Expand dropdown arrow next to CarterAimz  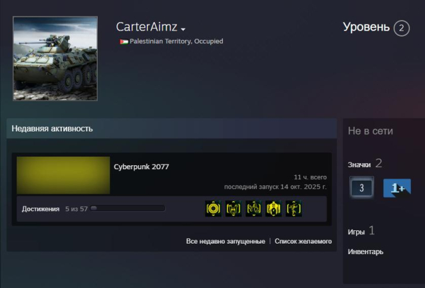pyautogui.click(x=183, y=29)
